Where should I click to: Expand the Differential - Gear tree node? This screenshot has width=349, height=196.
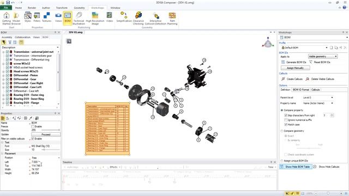[3, 79]
